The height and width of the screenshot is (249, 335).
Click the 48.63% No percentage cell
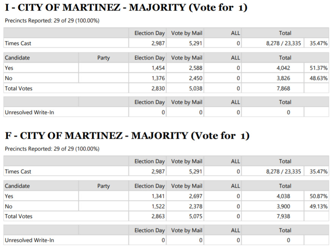point(318,78)
